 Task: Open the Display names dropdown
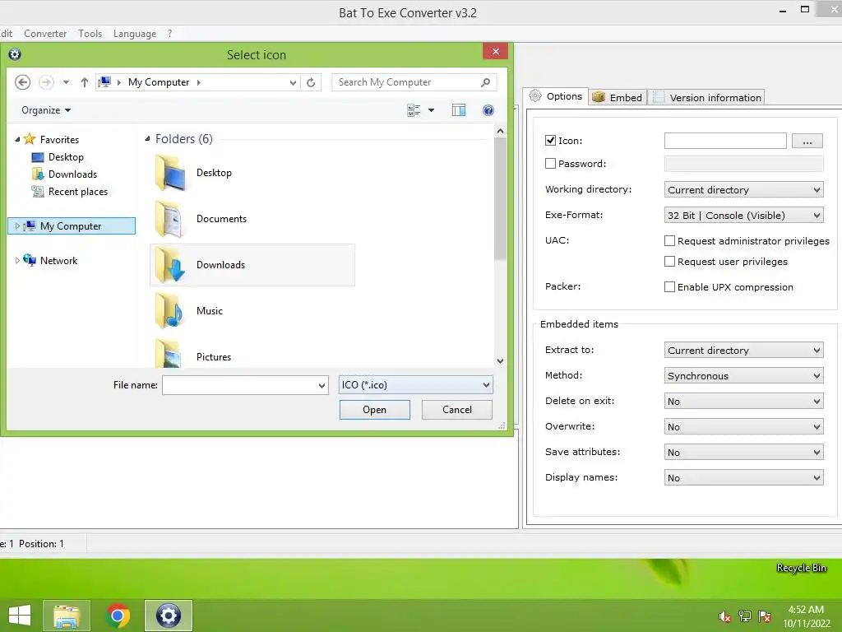coord(743,478)
